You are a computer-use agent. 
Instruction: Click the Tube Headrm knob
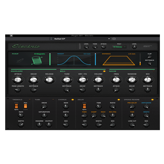[x=39, y=125]
